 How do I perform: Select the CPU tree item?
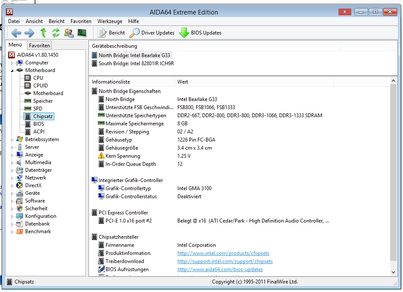[38, 78]
